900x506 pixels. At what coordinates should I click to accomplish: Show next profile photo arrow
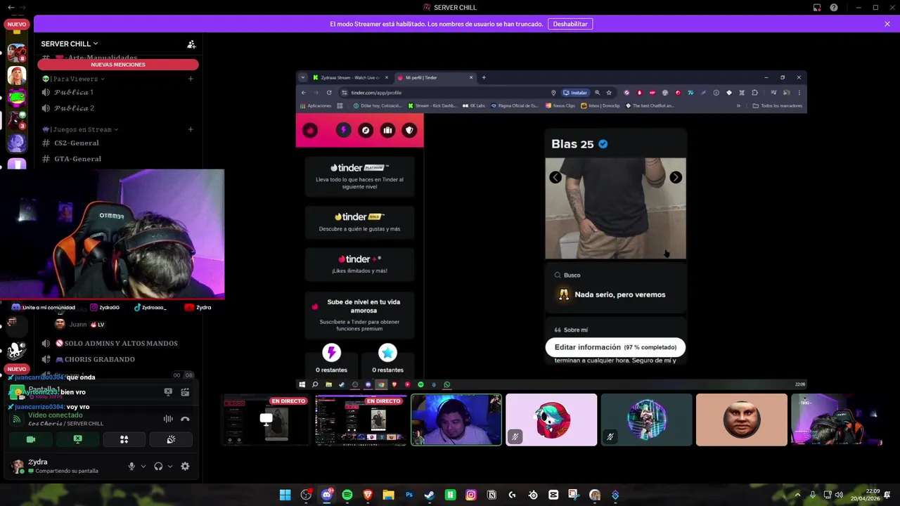click(676, 178)
